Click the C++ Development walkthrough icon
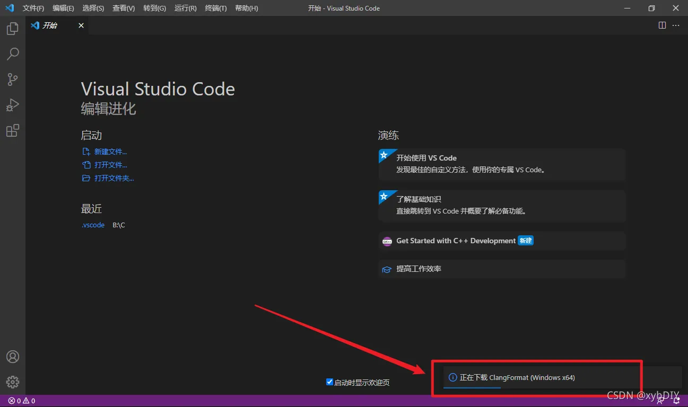 tap(387, 241)
